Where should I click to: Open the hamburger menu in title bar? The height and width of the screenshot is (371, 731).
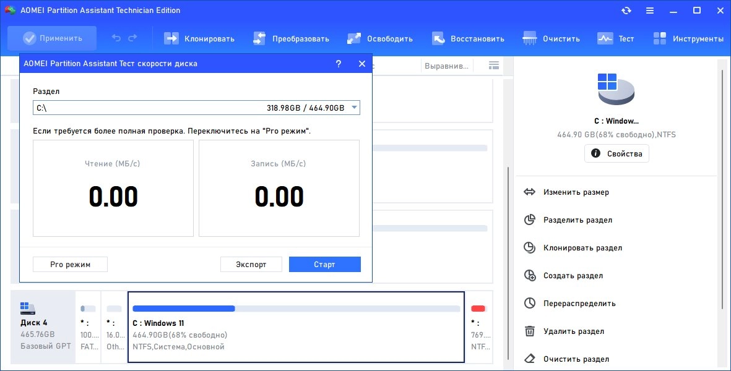pos(650,11)
